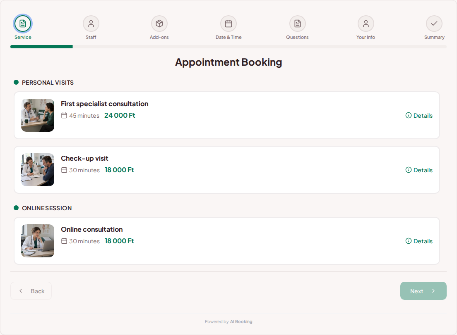The image size is (457, 335).
Task: Click 30 minutes in Check-up visit row
Action: (x=84, y=170)
